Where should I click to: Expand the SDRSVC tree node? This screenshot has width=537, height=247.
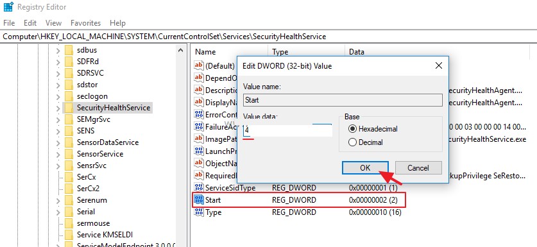click(x=58, y=73)
